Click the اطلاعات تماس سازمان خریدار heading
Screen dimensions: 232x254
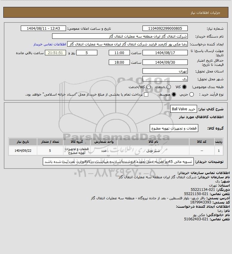(203, 173)
